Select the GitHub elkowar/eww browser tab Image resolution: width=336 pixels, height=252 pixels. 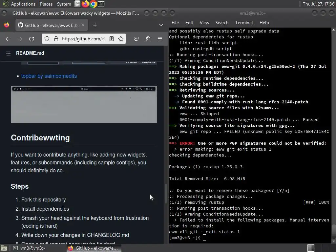tap(51, 25)
